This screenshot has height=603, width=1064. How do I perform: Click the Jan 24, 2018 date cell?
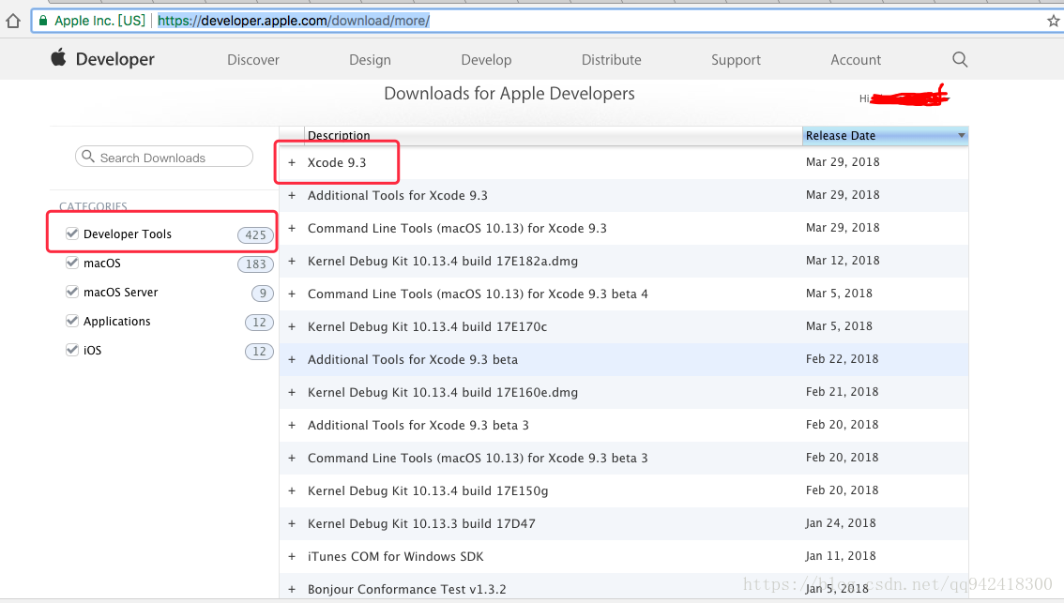pyautogui.click(x=841, y=523)
